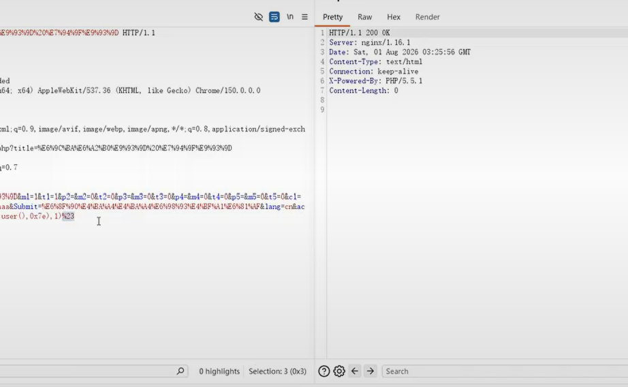Click the 'Submit=' parameter in request body
The height and width of the screenshot is (387, 628).
[x=26, y=206]
